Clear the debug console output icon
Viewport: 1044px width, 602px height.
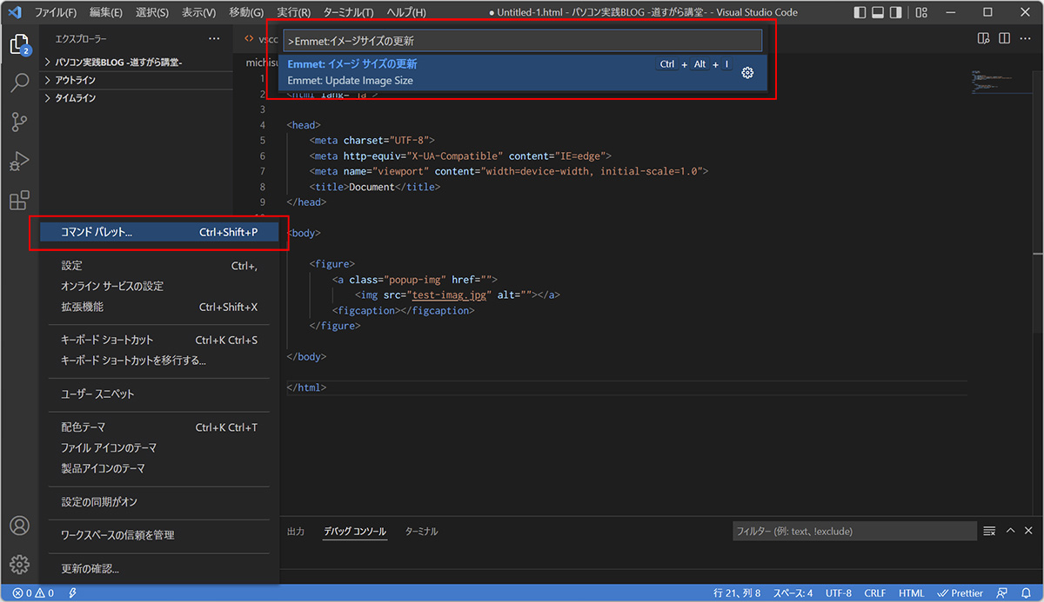coord(989,531)
